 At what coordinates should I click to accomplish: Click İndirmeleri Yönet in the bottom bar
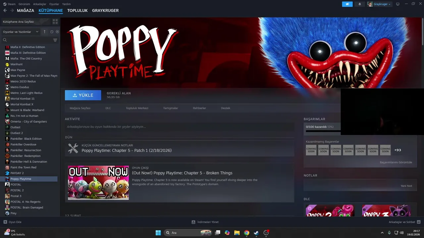(205, 222)
